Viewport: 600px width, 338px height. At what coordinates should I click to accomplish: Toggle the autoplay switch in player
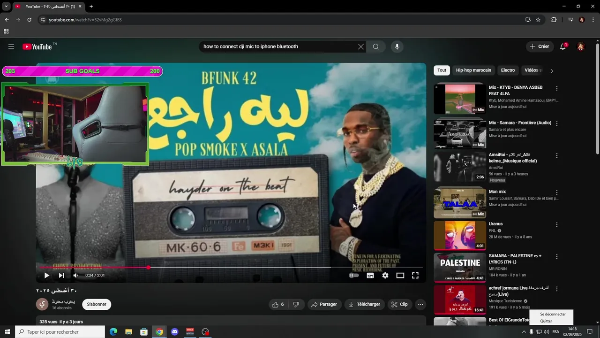tap(354, 276)
